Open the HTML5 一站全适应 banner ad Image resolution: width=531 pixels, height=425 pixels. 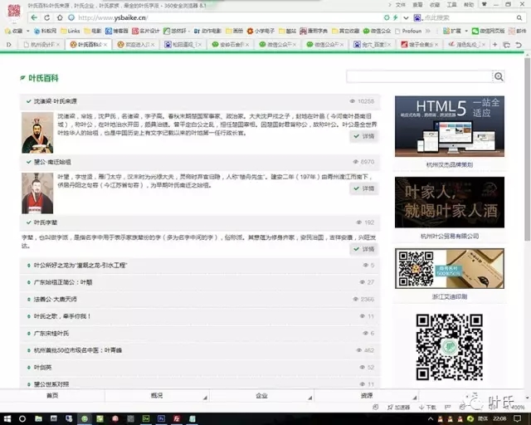pos(450,126)
